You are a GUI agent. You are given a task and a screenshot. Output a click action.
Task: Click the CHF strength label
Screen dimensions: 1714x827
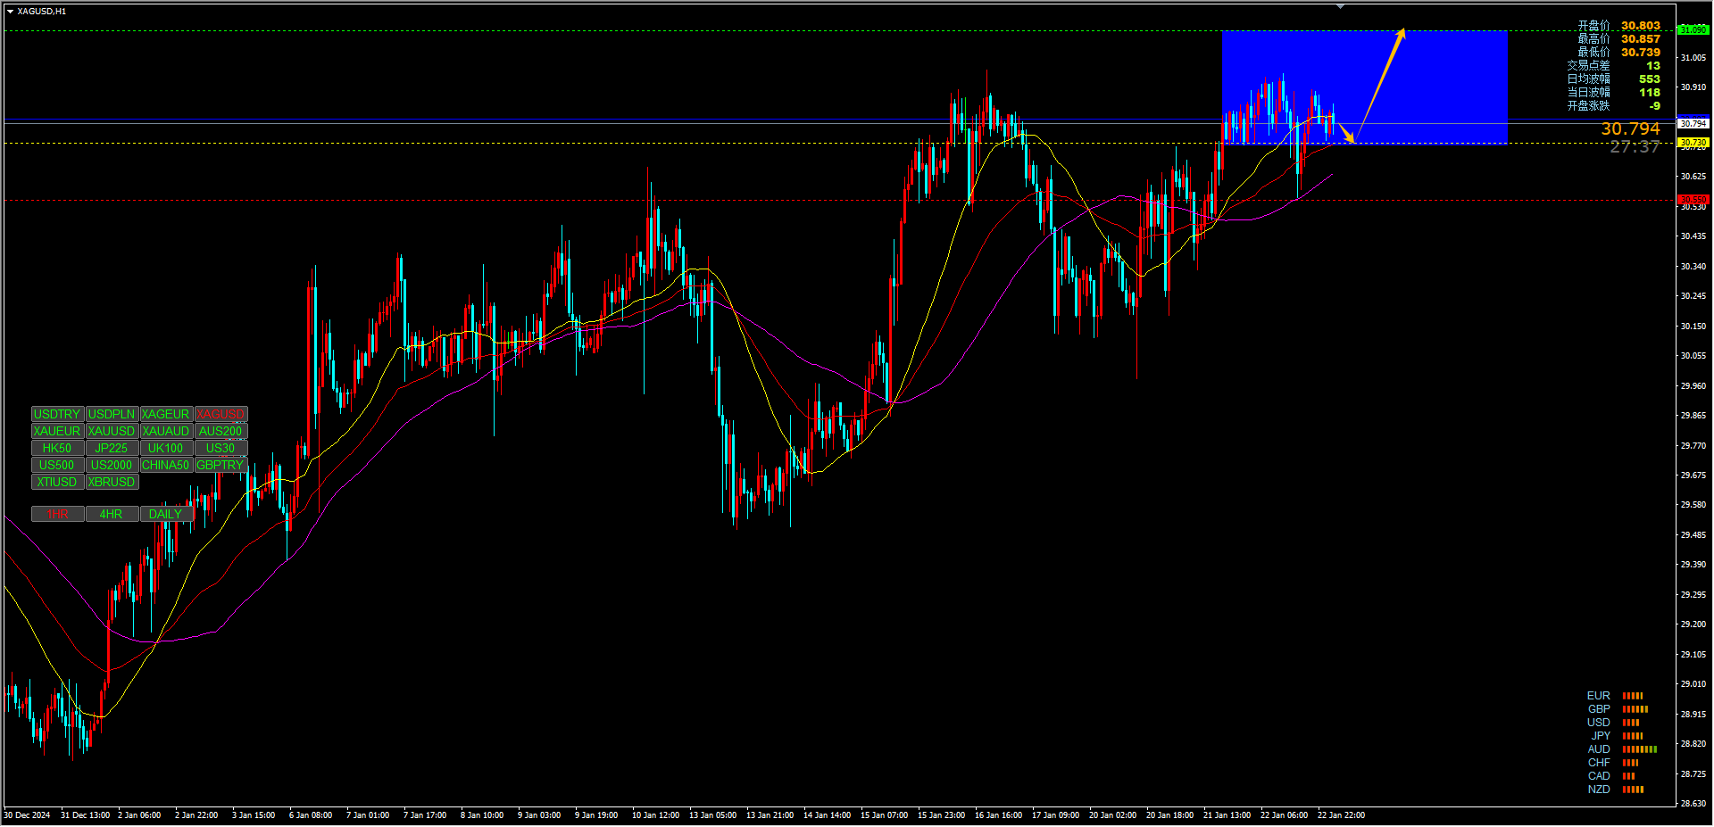[x=1599, y=763]
